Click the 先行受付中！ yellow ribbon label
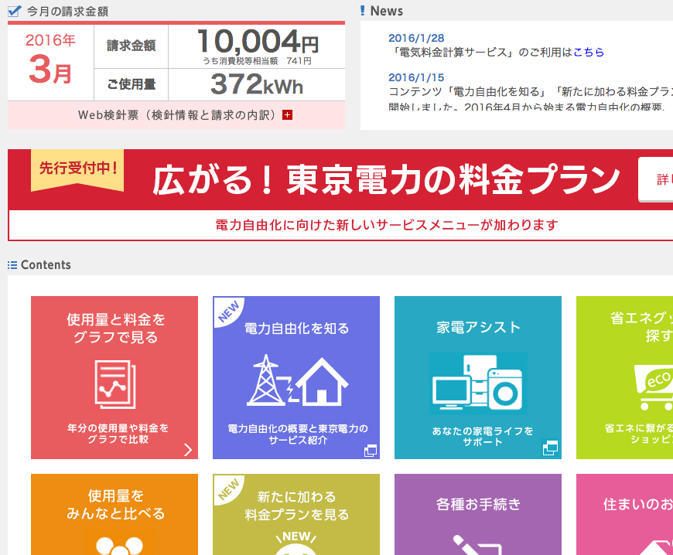 pyautogui.click(x=77, y=169)
